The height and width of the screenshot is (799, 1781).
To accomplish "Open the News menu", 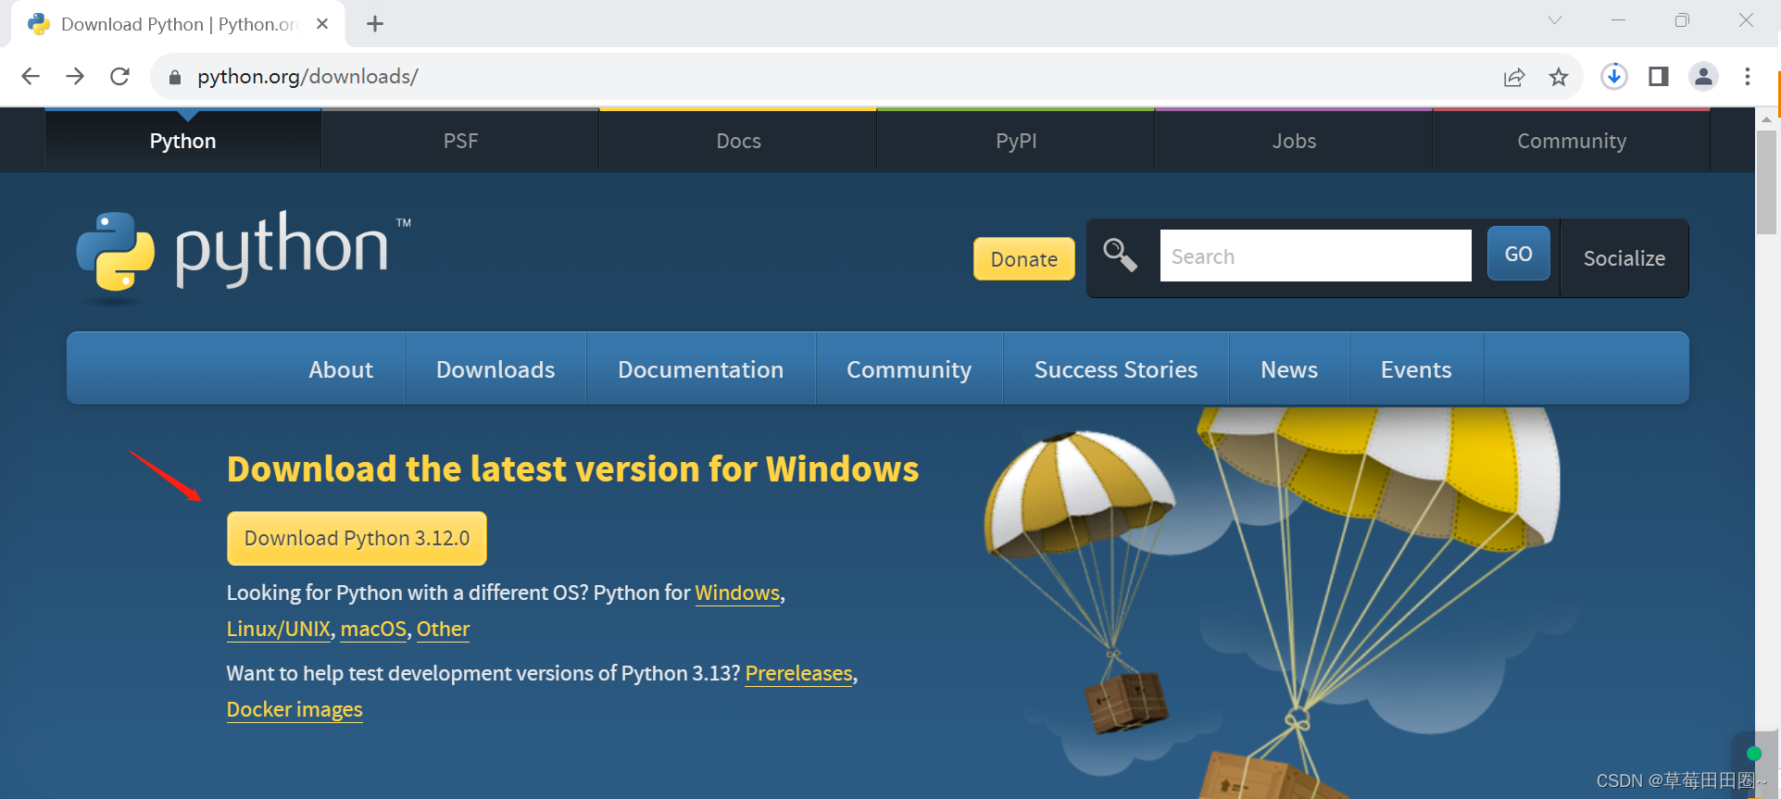I will (x=1289, y=369).
